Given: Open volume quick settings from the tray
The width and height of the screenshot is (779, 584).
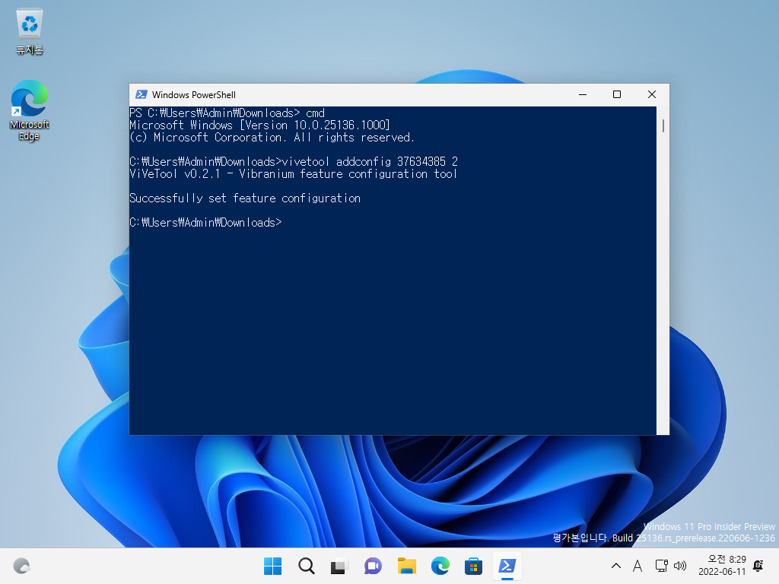Looking at the screenshot, I should 679,566.
